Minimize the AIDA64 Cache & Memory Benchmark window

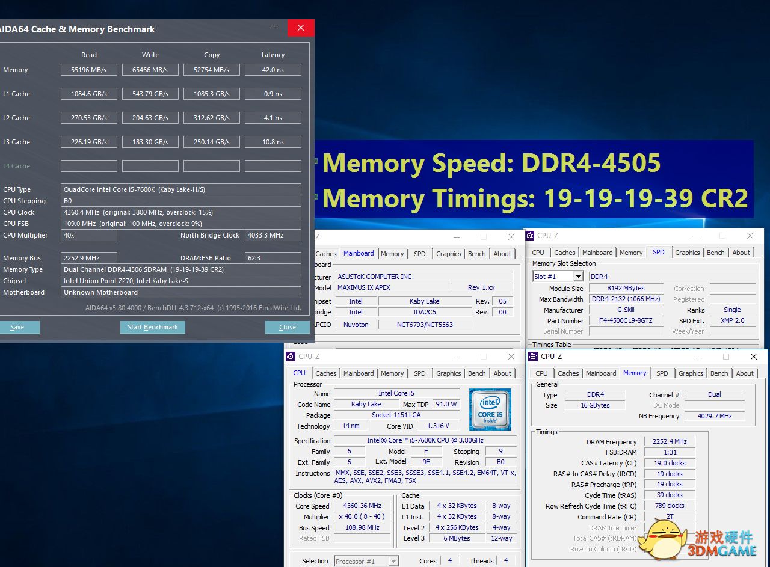coord(274,28)
